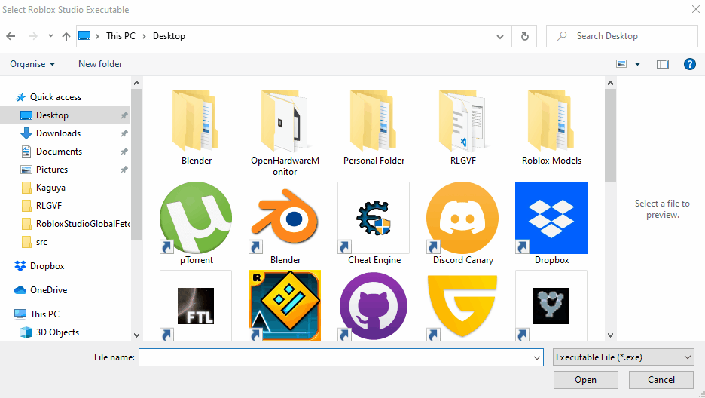The height and width of the screenshot is (398, 705).
Task: Open the help question mark
Action: pyautogui.click(x=690, y=64)
